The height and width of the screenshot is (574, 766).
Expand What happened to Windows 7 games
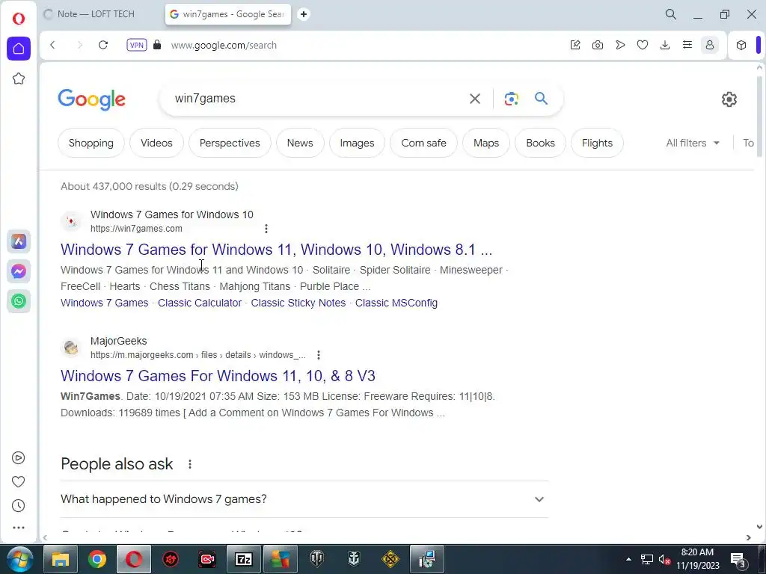[304, 499]
